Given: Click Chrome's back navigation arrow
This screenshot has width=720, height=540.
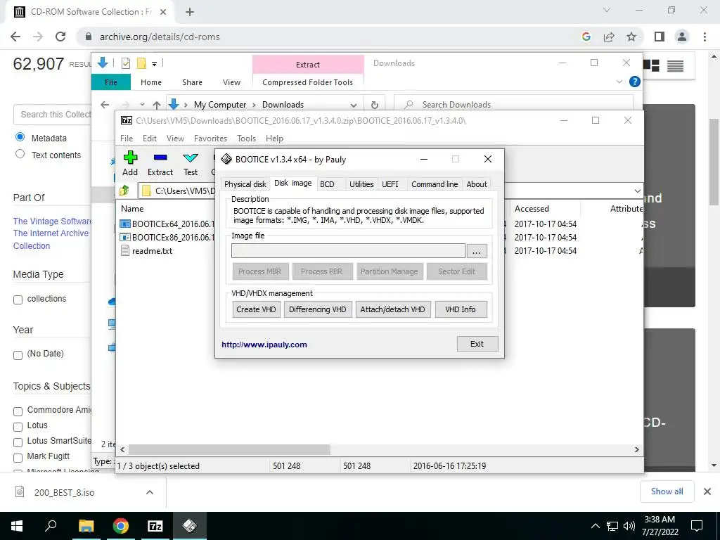Looking at the screenshot, I should click(15, 37).
